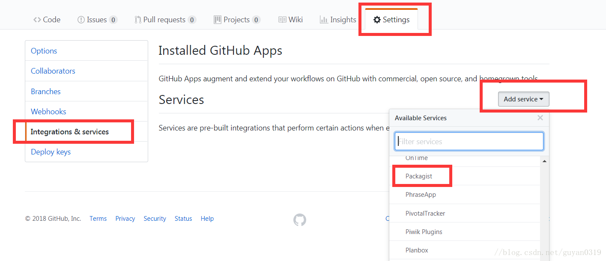Select the Settings tab
The width and height of the screenshot is (606, 261).
tap(391, 20)
